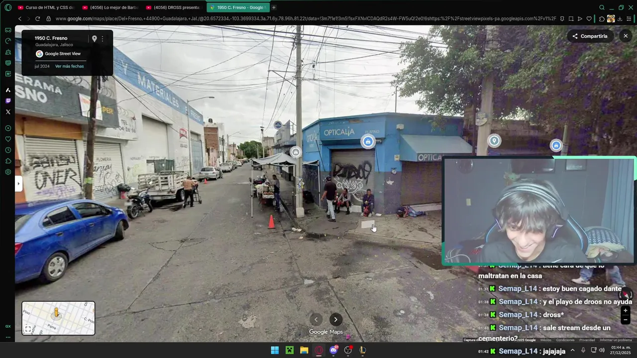Click the taskbar clock and date

(621, 350)
